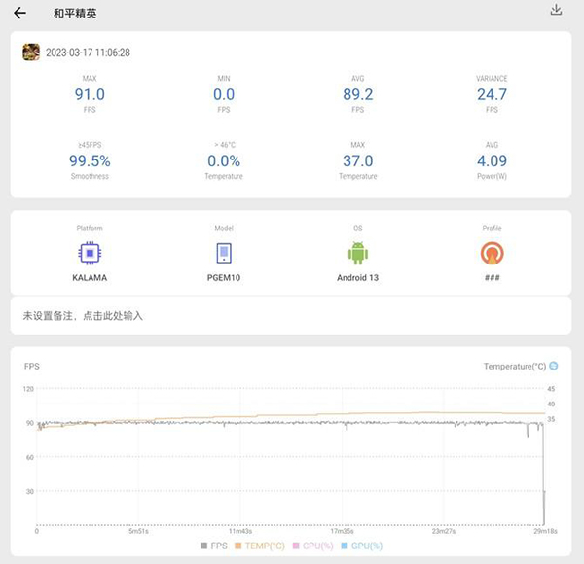584x564 pixels.
Task: Select the 99.5% Smoothness stat
Action: click(90, 161)
